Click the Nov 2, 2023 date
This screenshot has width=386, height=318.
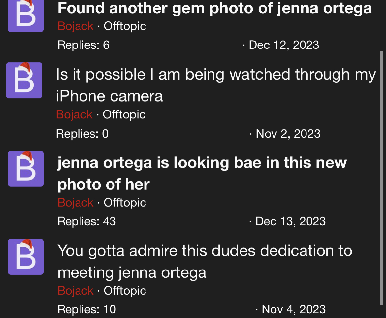pos(288,134)
